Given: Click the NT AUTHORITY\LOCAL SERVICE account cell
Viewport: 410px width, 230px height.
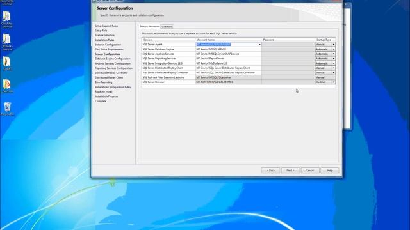Looking at the screenshot, I should click(x=229, y=82).
